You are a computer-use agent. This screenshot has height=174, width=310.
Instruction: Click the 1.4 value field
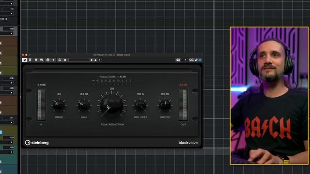(x=8, y=9)
